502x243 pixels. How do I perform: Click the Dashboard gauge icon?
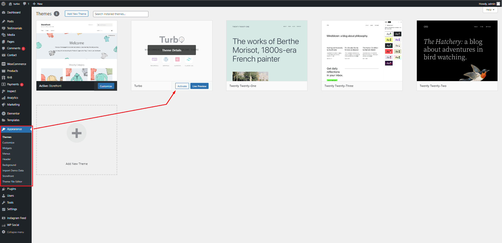3,12
